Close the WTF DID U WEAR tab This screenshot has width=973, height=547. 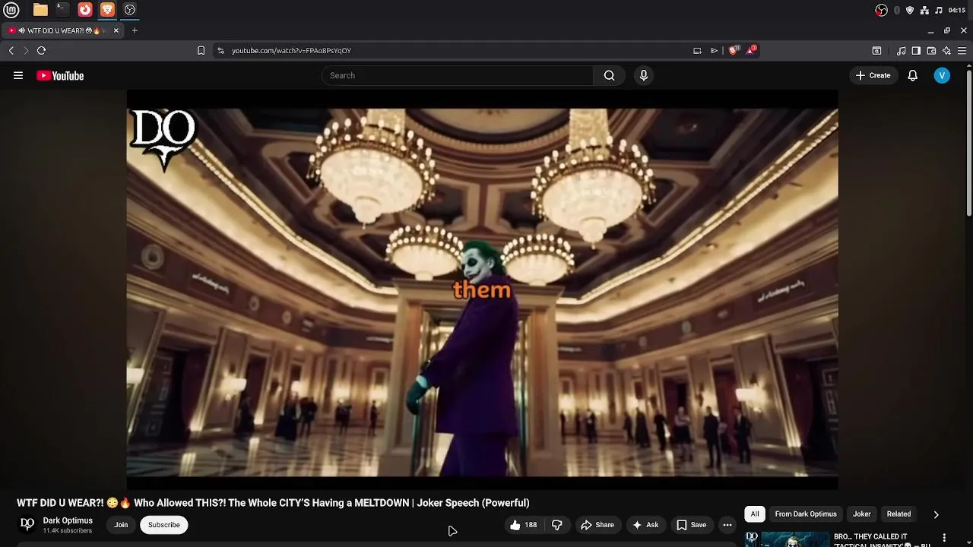[116, 30]
